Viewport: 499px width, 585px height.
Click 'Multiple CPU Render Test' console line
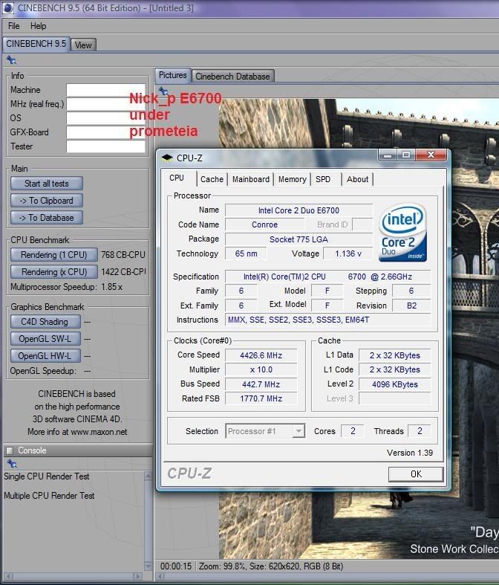point(49,496)
